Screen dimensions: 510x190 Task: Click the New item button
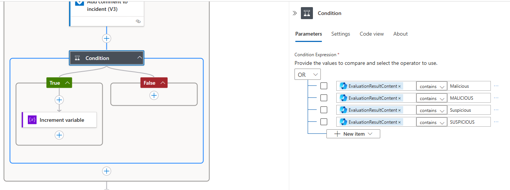(353, 134)
